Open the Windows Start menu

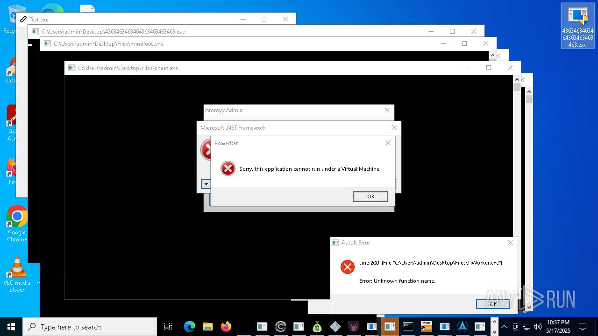click(11, 327)
